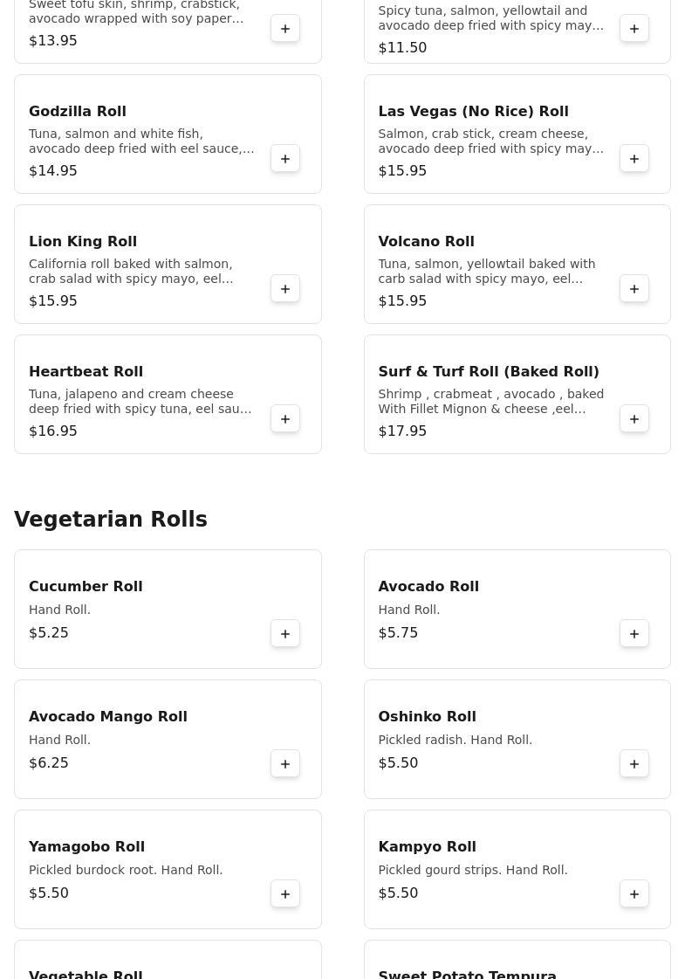The width and height of the screenshot is (685, 979).
Task: Click the Vegetarian Rolls section heading
Action: [x=111, y=520]
